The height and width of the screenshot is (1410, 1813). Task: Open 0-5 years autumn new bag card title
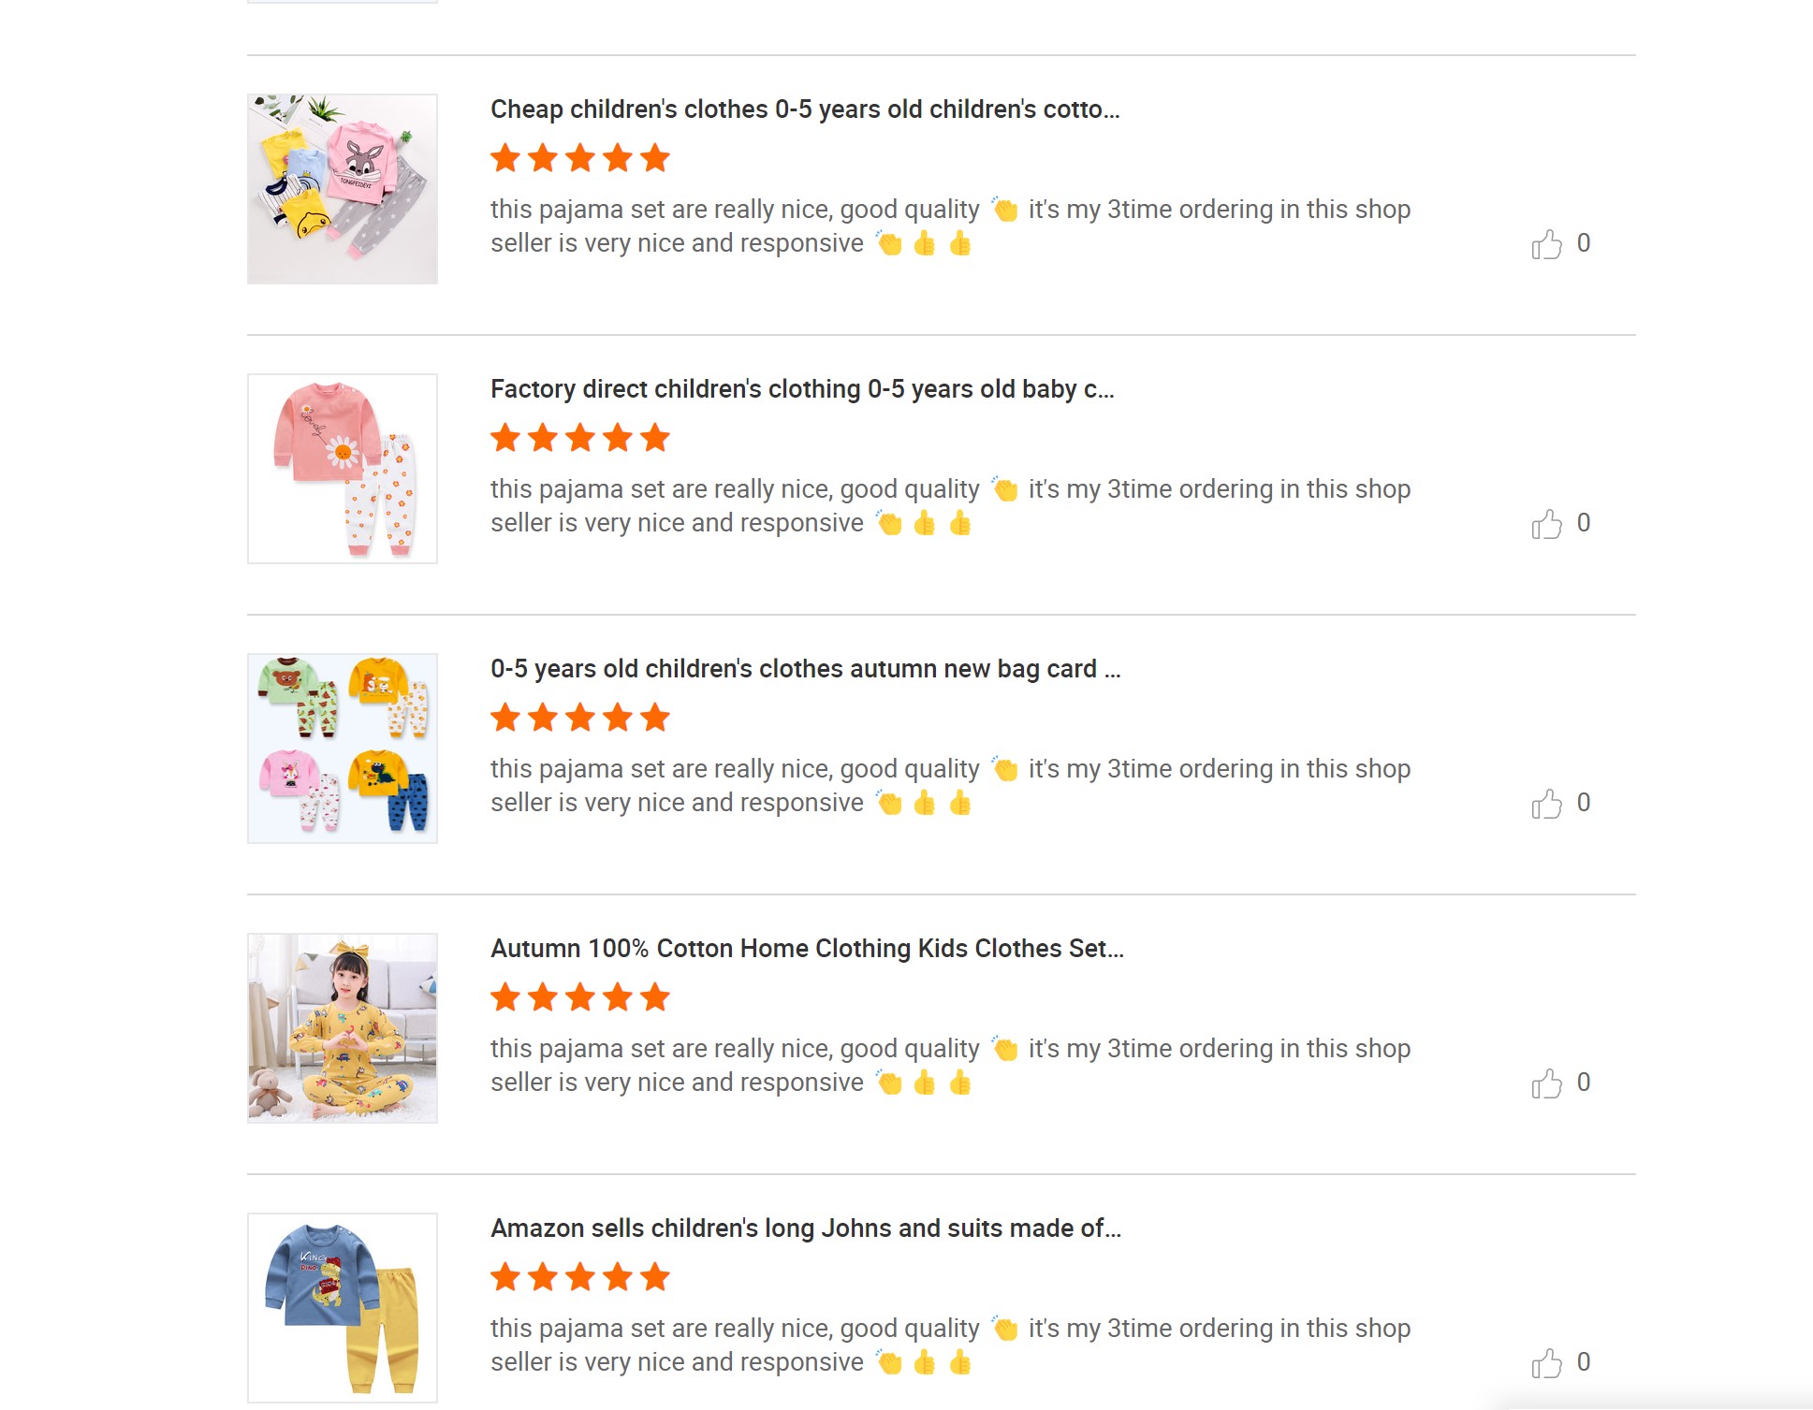(804, 669)
